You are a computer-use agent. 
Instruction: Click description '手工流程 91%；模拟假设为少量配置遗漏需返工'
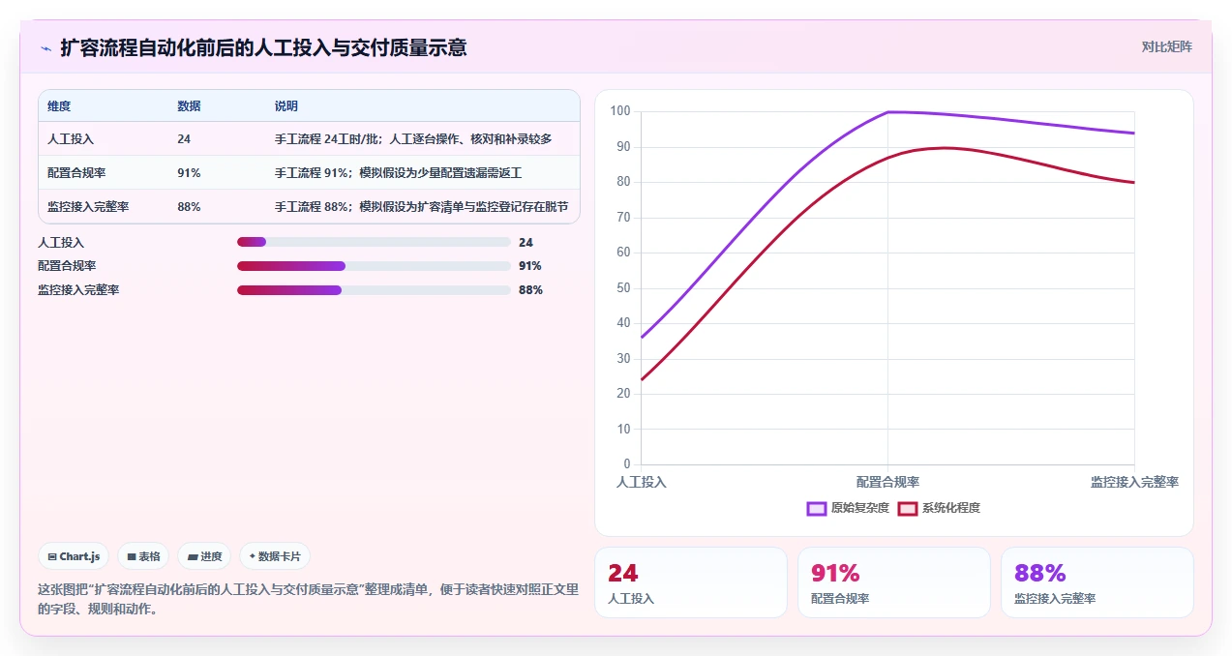398,173
